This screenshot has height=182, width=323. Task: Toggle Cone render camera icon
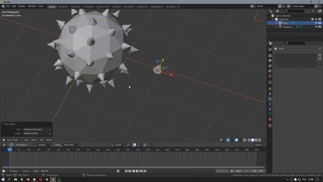[319, 23]
